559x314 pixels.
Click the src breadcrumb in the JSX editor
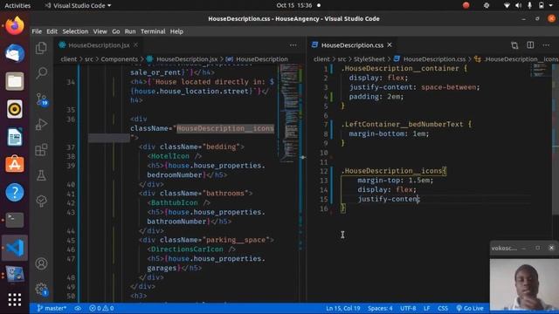point(89,59)
